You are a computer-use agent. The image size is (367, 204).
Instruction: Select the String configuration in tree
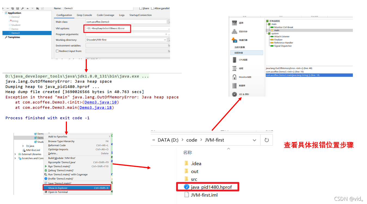pos(15,21)
